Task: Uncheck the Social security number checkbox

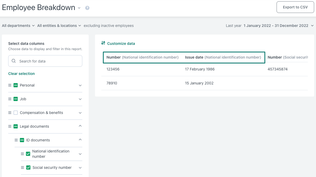Action: 28,168
